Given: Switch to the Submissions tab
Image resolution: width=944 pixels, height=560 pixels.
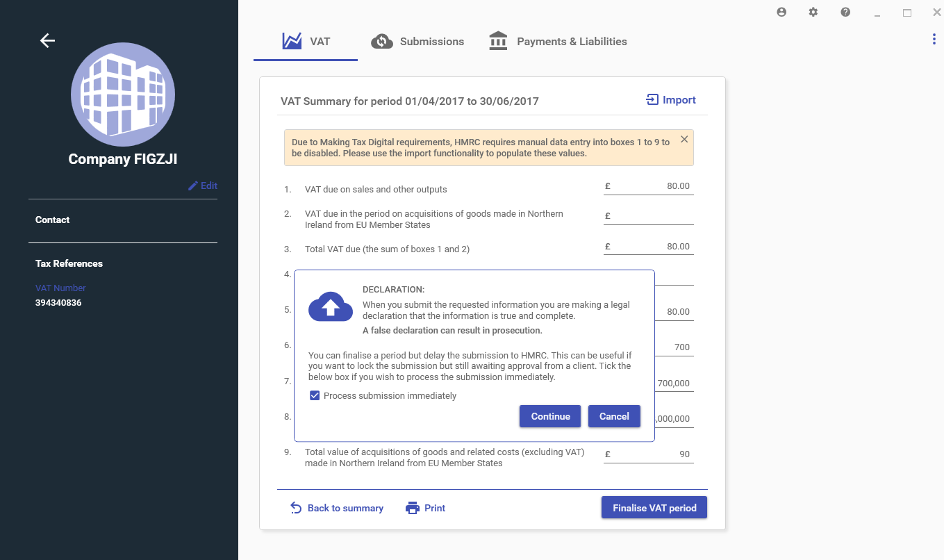Looking at the screenshot, I should (417, 42).
